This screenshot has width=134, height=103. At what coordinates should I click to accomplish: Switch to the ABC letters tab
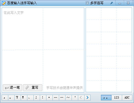pos(127,97)
